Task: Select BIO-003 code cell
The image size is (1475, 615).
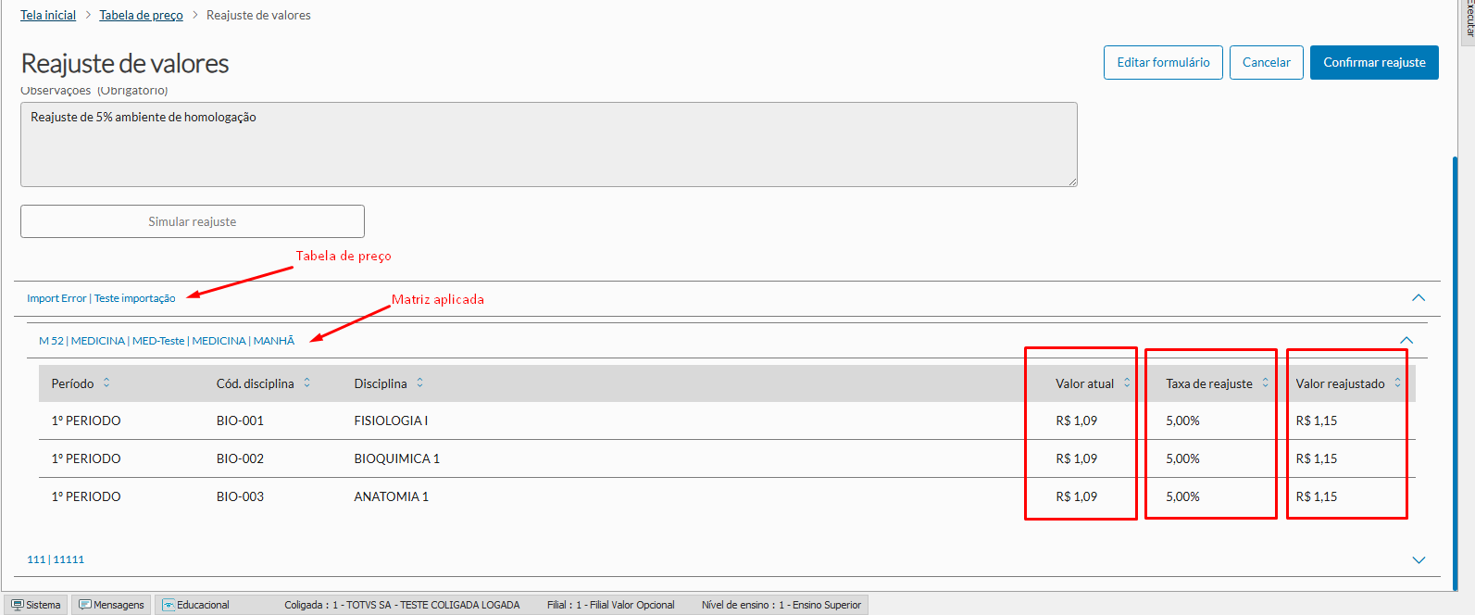Action: click(x=240, y=496)
